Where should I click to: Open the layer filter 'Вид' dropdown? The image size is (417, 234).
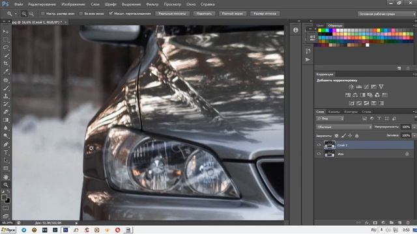330,118
